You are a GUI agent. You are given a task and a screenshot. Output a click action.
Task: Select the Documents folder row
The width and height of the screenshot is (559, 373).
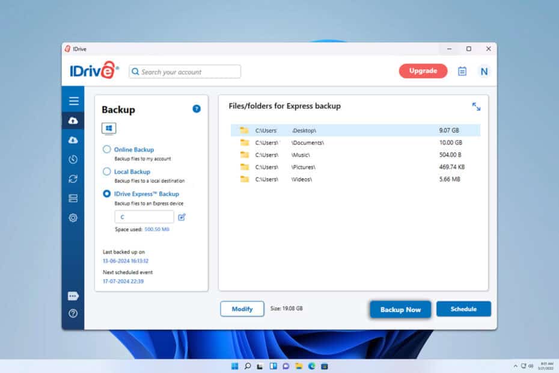click(355, 143)
